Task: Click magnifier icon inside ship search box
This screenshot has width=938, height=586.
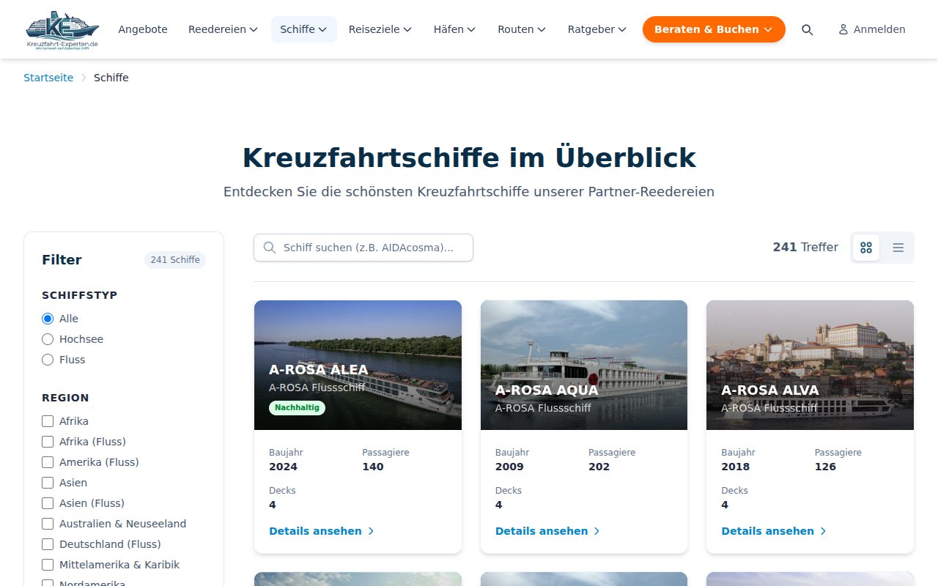Action: (270, 248)
